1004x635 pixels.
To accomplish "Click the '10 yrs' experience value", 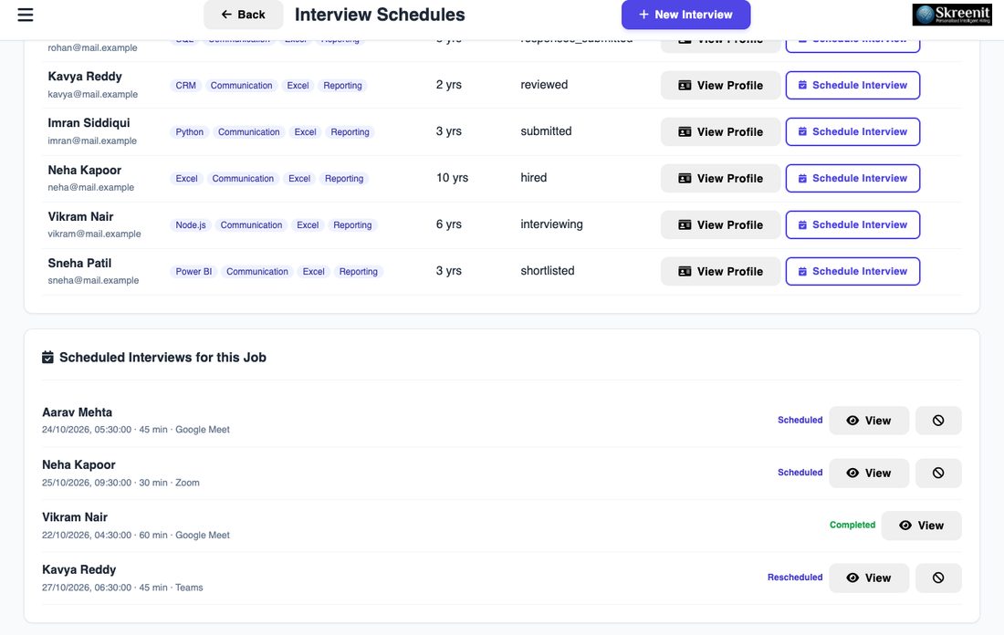I will [x=452, y=178].
